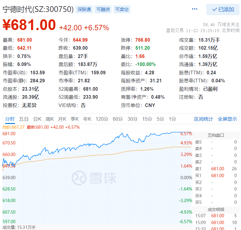The width and height of the screenshot is (241, 230).
Task: Show the 年K chart tab
Action: tap(87, 119)
